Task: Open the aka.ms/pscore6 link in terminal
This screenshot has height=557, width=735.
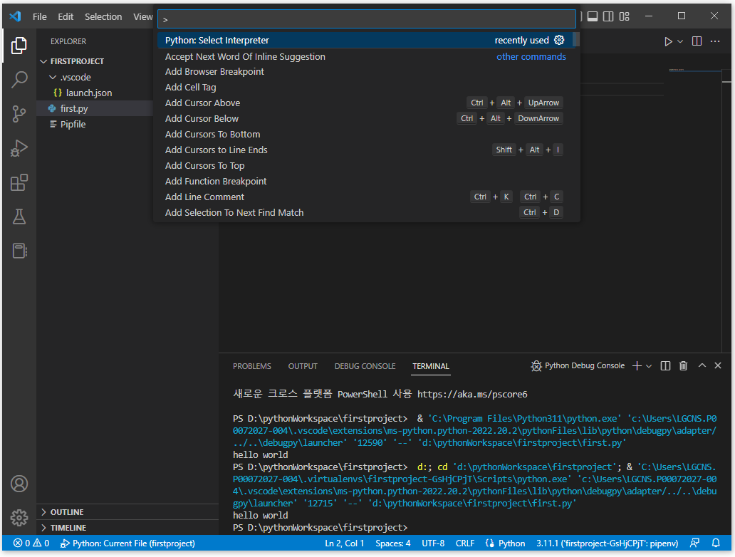Action: pyautogui.click(x=472, y=394)
